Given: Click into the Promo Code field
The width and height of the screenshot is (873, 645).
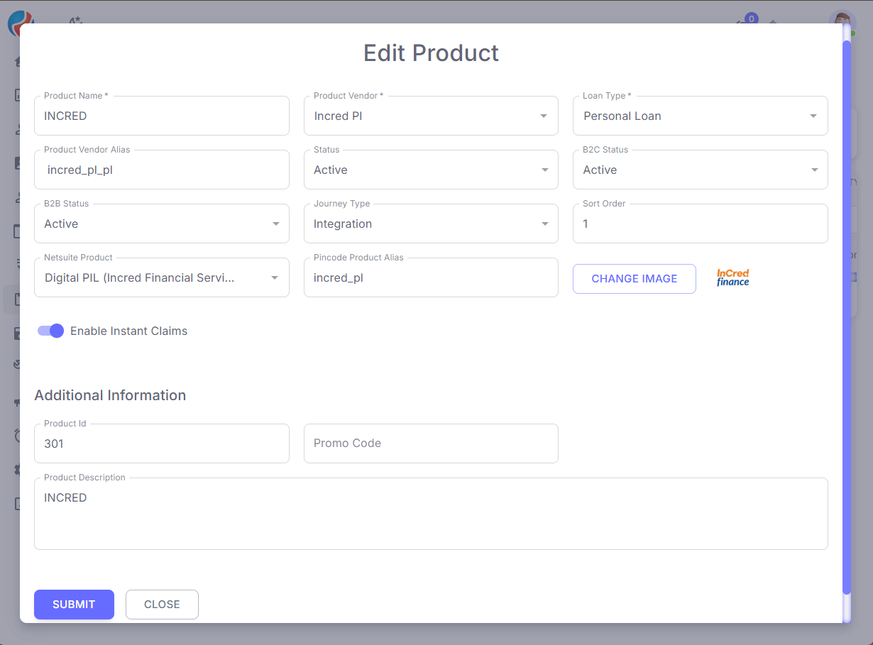Looking at the screenshot, I should 430,443.
